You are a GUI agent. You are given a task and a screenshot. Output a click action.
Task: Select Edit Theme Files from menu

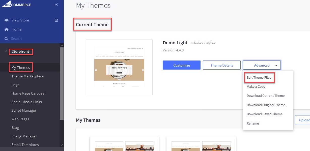pyautogui.click(x=259, y=78)
